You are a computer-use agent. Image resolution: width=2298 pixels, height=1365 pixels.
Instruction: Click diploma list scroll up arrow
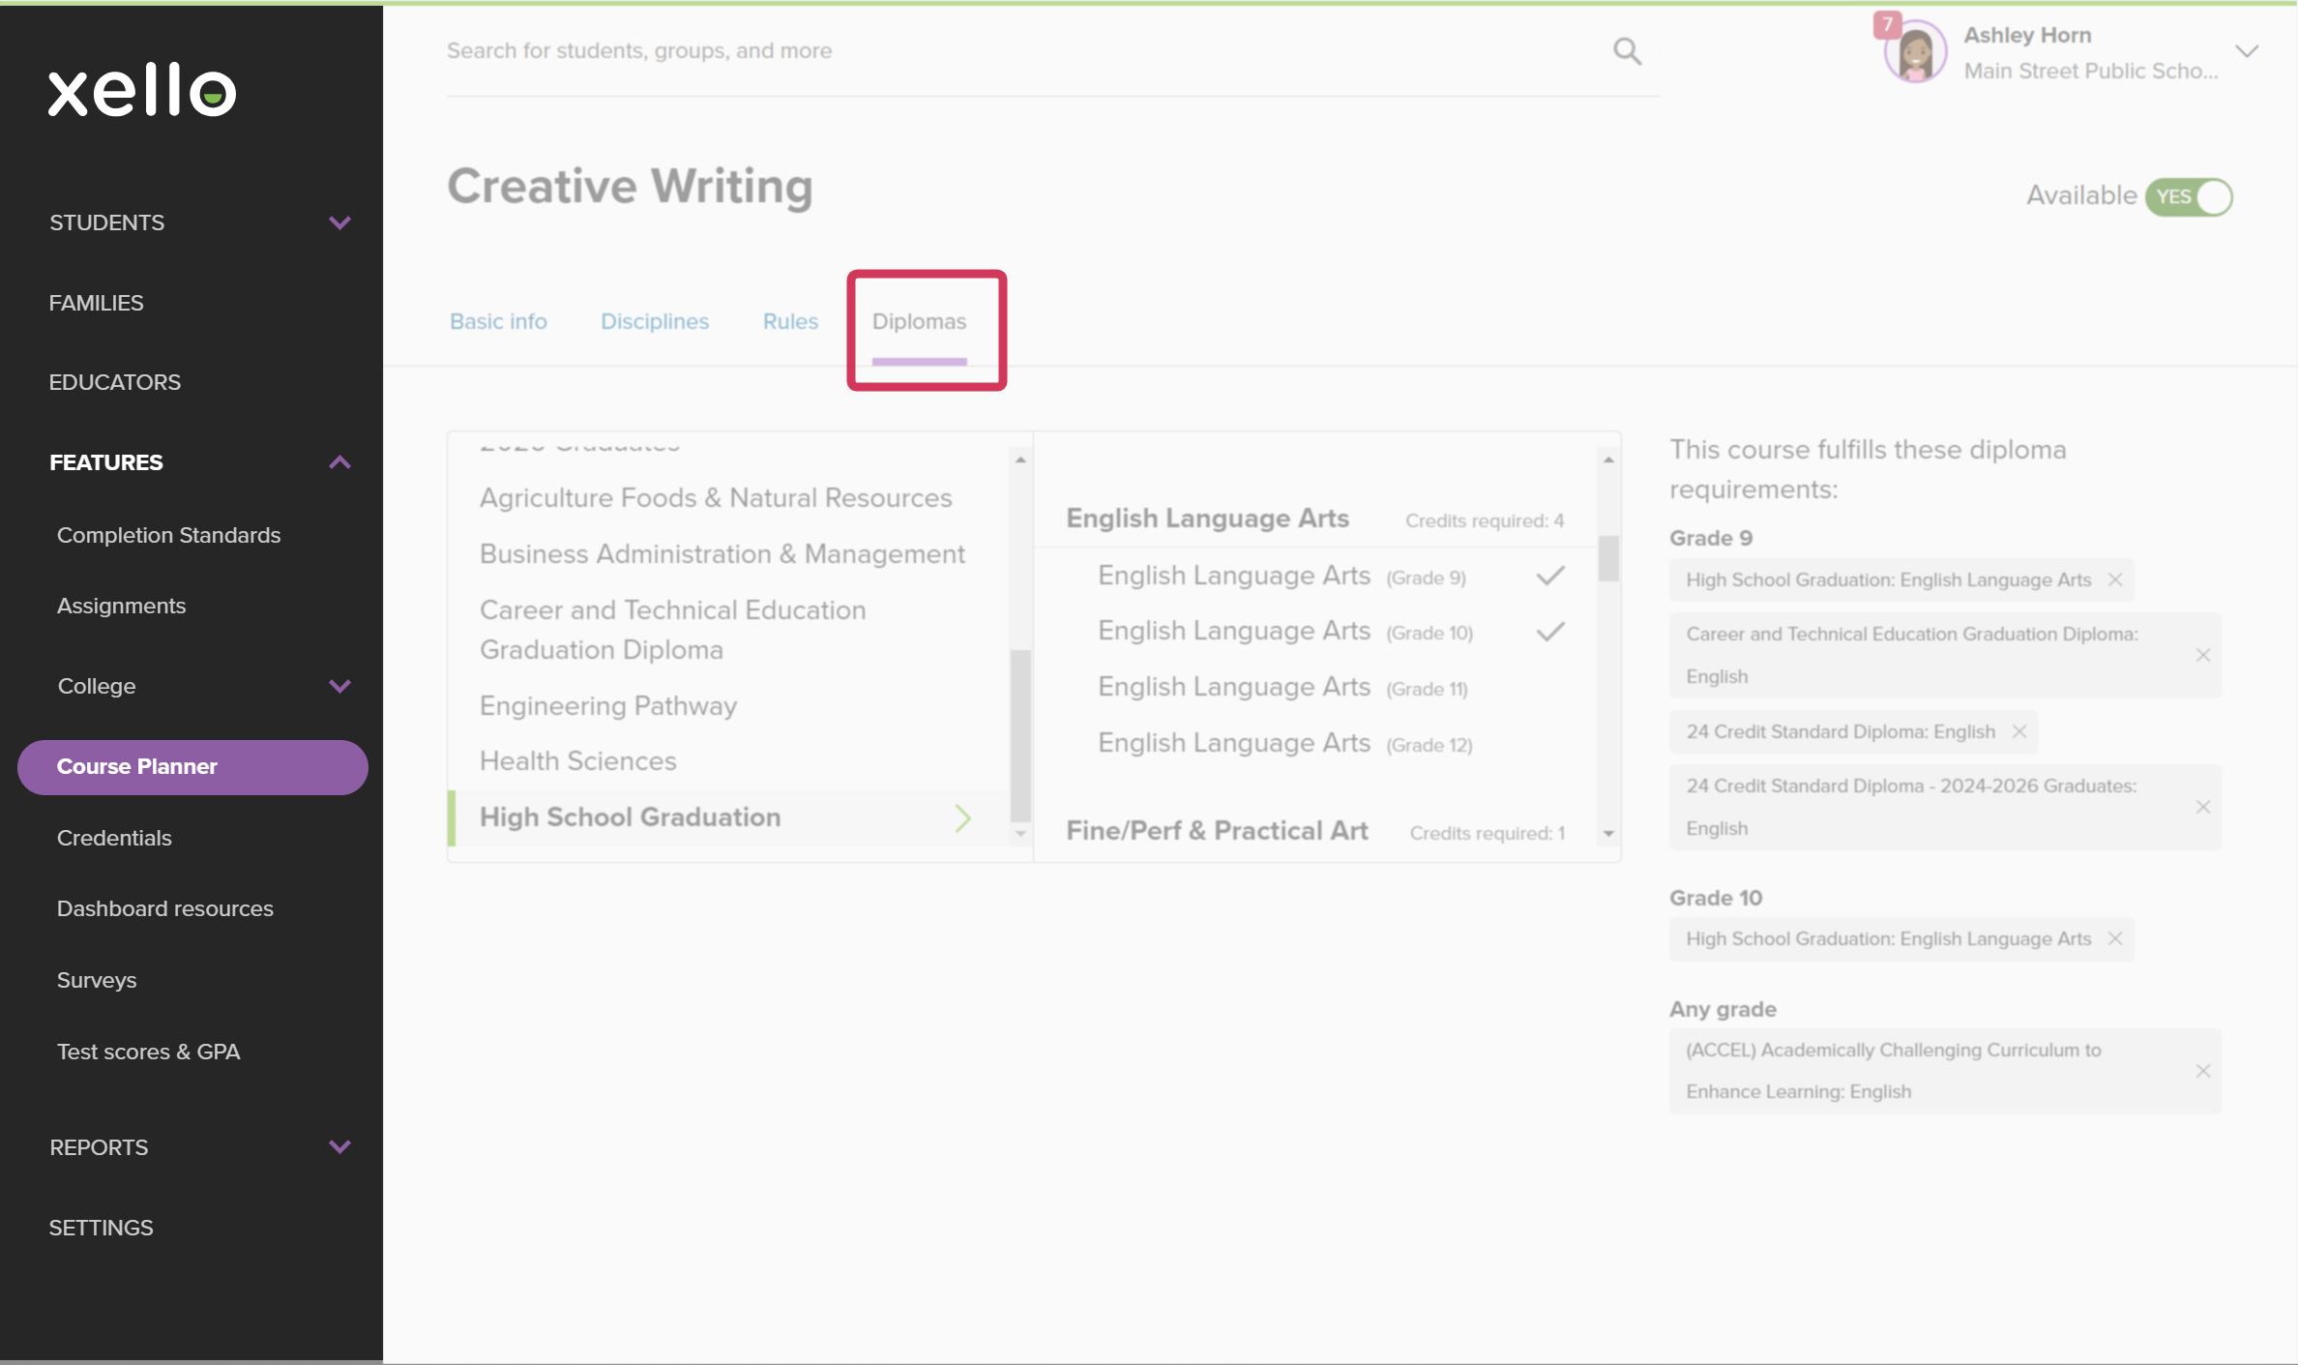coord(1020,460)
